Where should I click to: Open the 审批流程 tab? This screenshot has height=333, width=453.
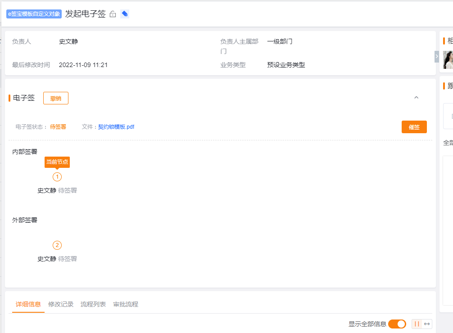(x=126, y=304)
